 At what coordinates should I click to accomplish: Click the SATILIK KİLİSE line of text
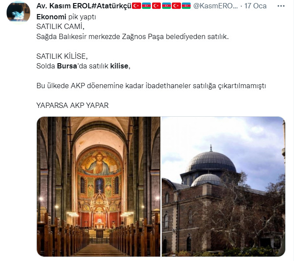[62, 56]
